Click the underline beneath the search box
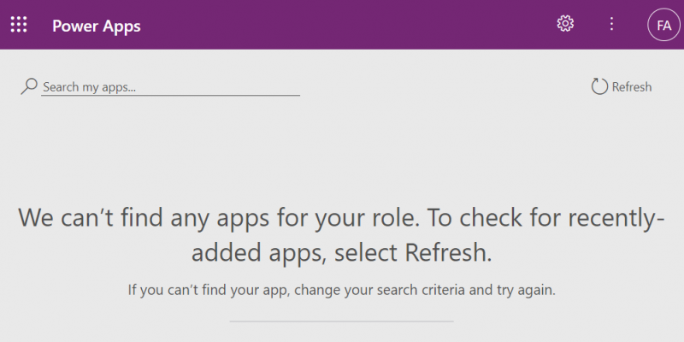The image size is (684, 342). 170,96
